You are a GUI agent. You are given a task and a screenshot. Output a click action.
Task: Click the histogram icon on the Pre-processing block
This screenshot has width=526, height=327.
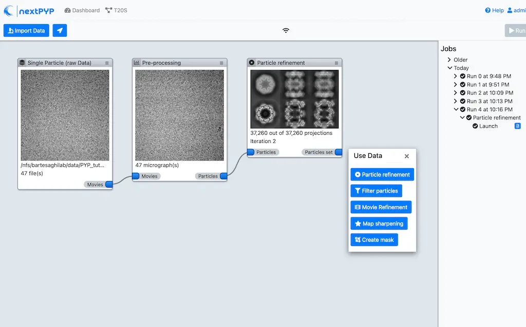[x=136, y=63]
